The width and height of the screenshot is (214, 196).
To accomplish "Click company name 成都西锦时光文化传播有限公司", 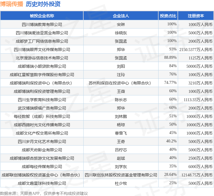I will (x=42, y=125).
